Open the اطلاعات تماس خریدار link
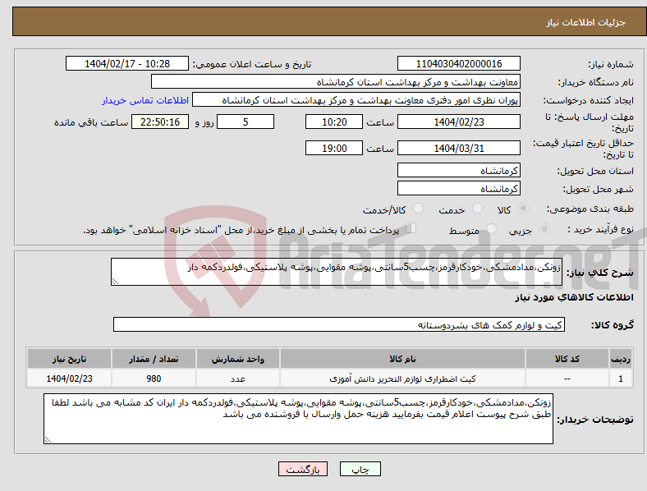The image size is (647, 491). [x=145, y=100]
